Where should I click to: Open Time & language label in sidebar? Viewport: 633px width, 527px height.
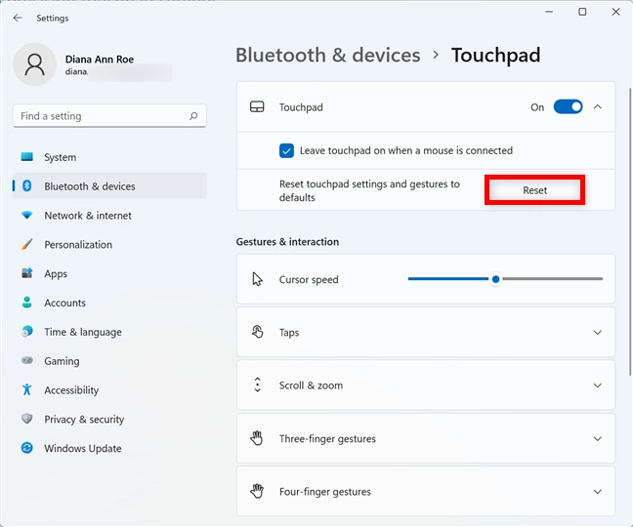tap(83, 332)
